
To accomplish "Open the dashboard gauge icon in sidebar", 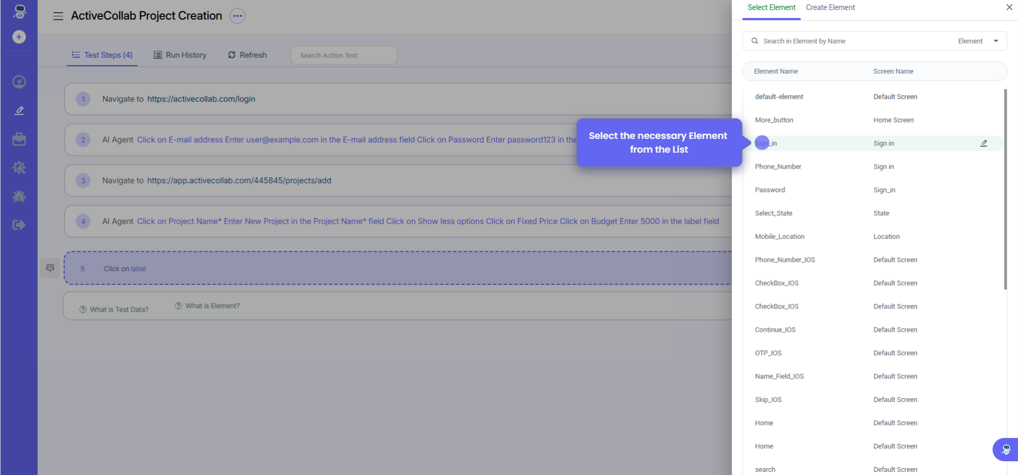I will (19, 82).
